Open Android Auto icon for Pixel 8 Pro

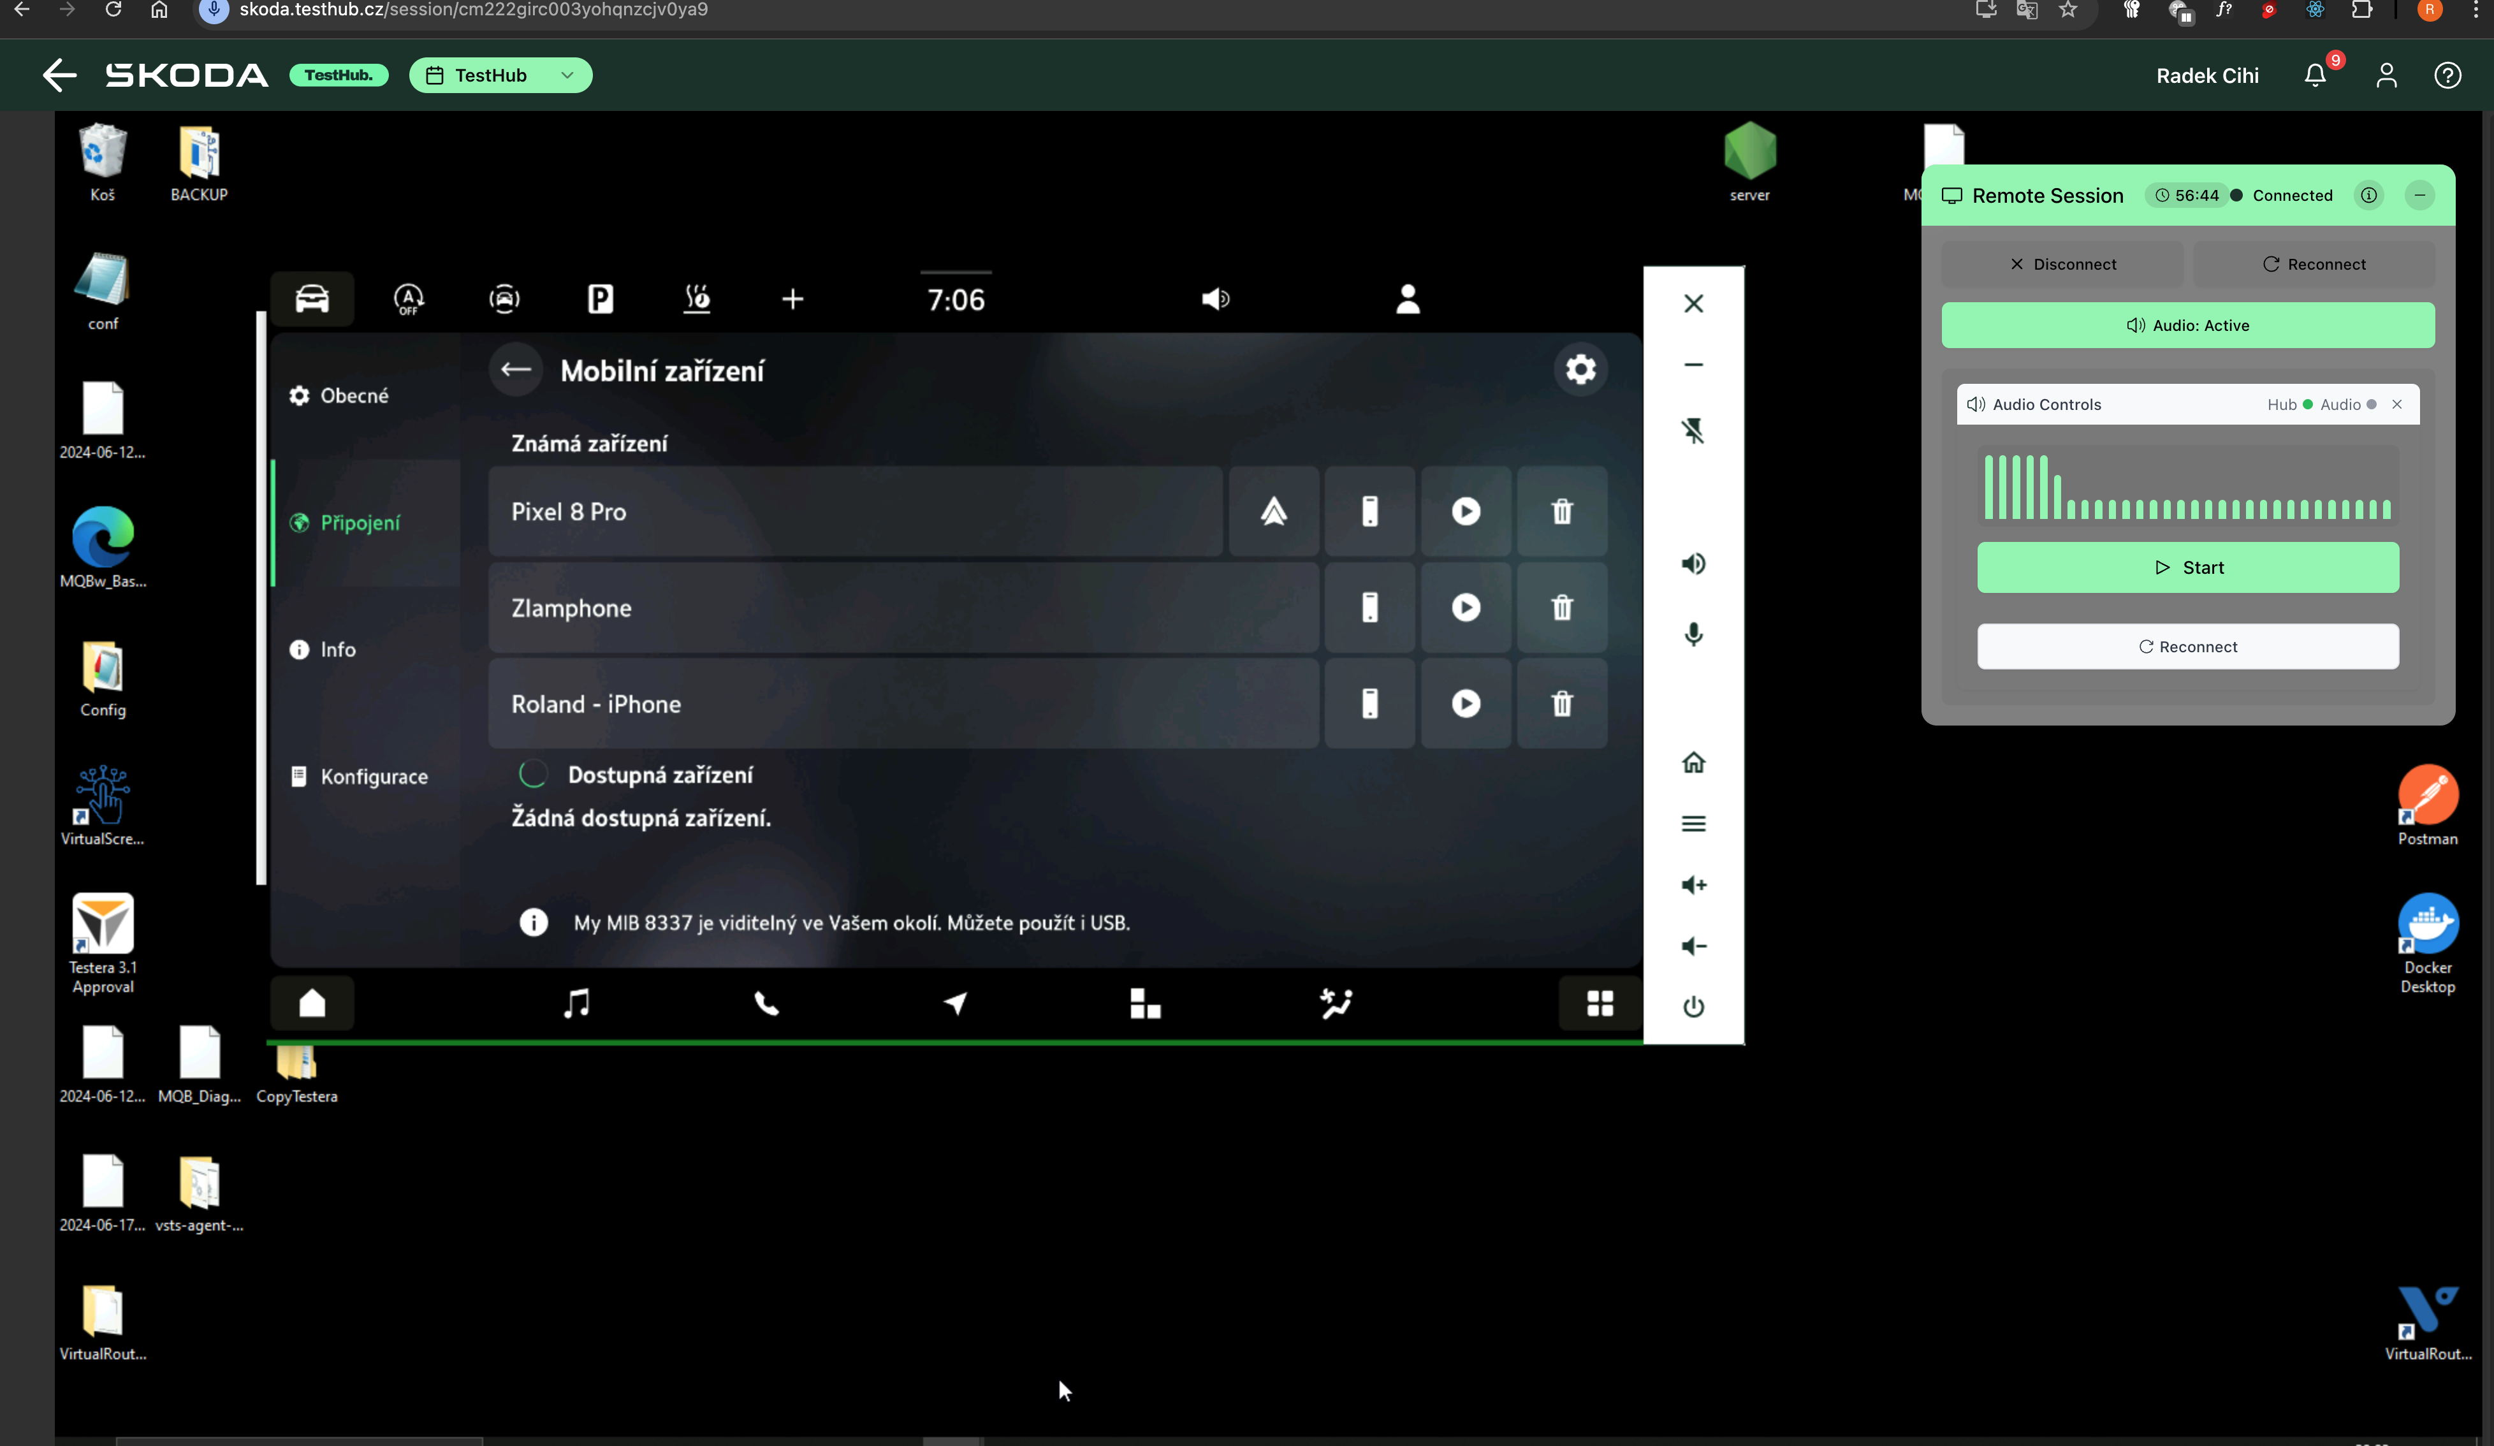(1274, 512)
